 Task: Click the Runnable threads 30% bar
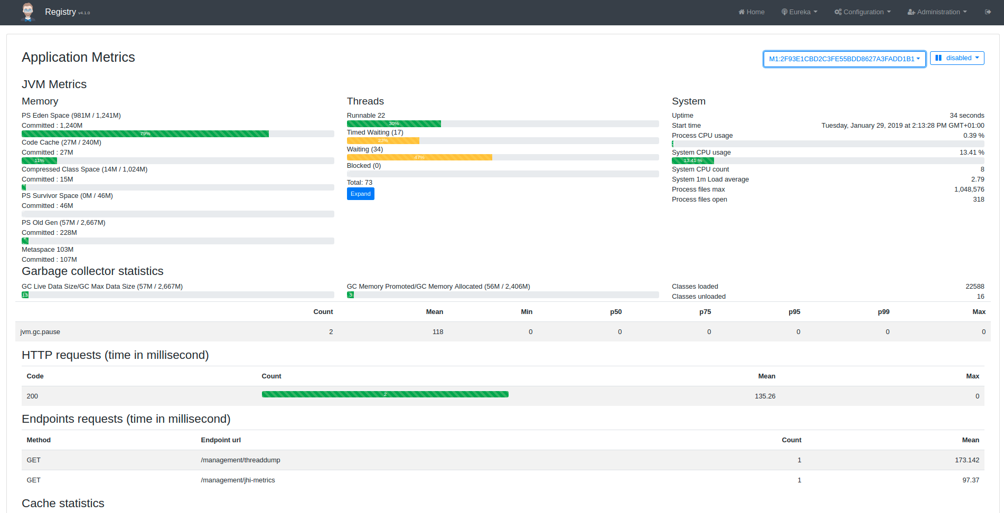[x=393, y=124]
